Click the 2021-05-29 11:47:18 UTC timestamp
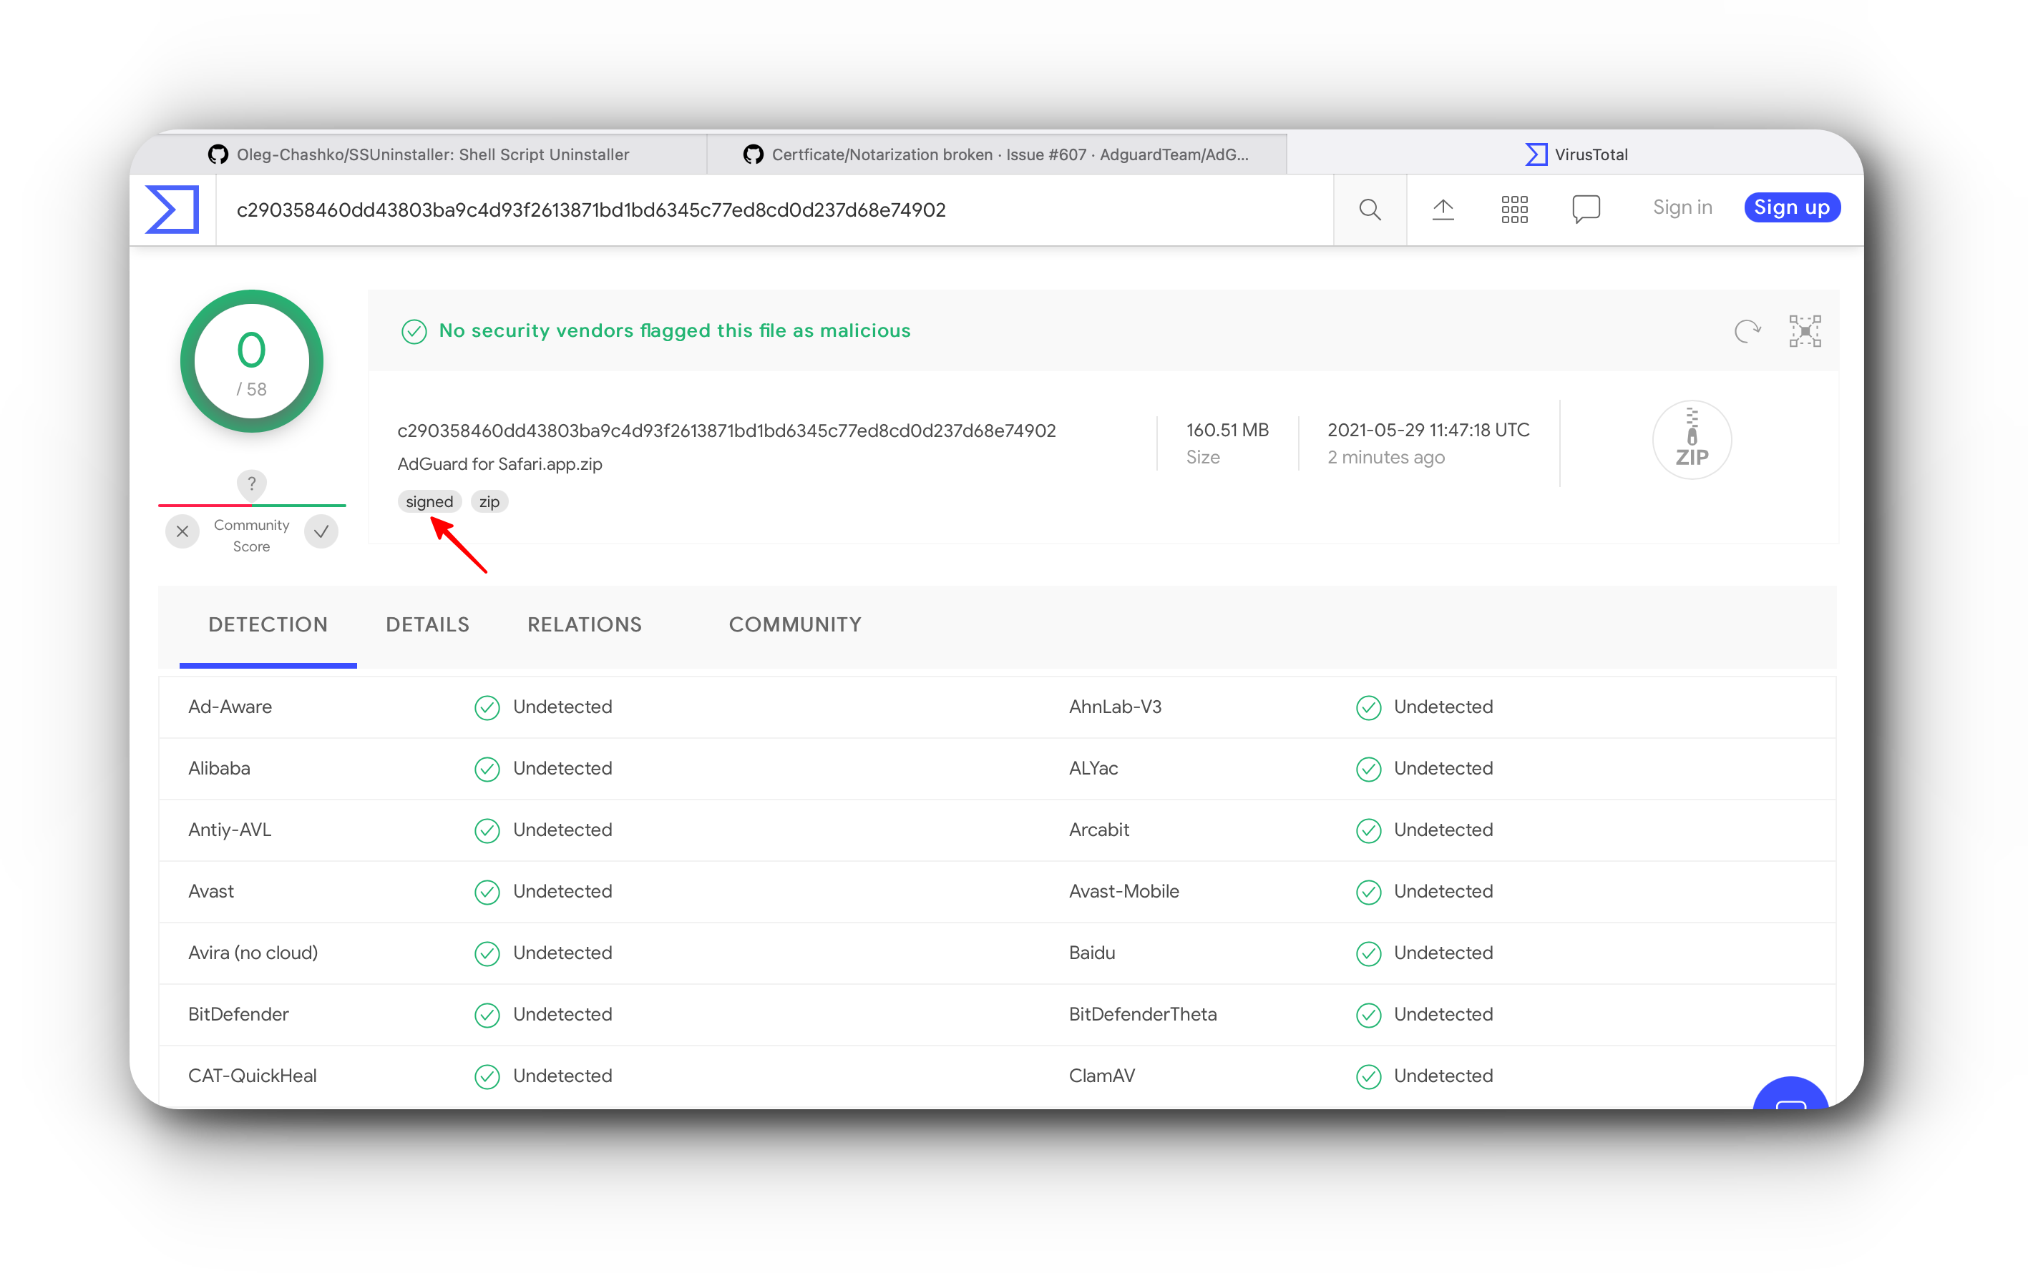The image size is (2028, 1273). [x=1428, y=429]
